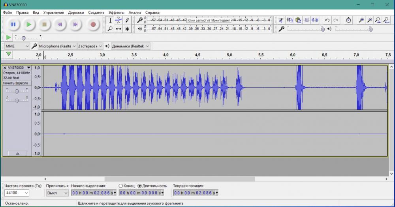Open the Анализ menu

point(135,12)
